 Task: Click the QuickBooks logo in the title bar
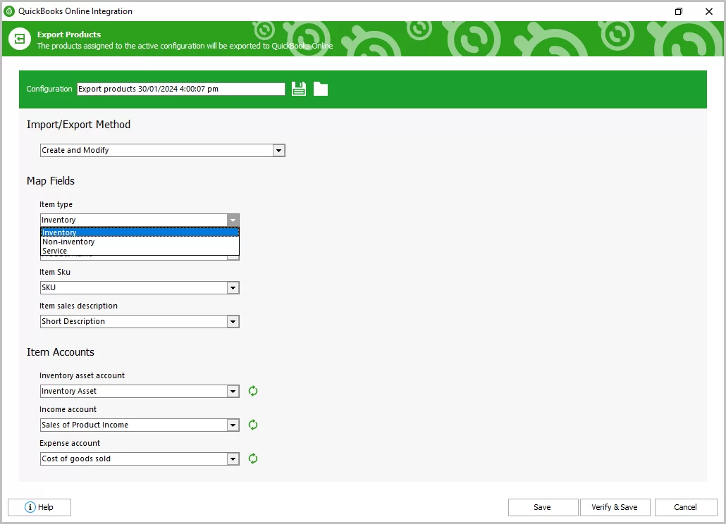pyautogui.click(x=9, y=11)
